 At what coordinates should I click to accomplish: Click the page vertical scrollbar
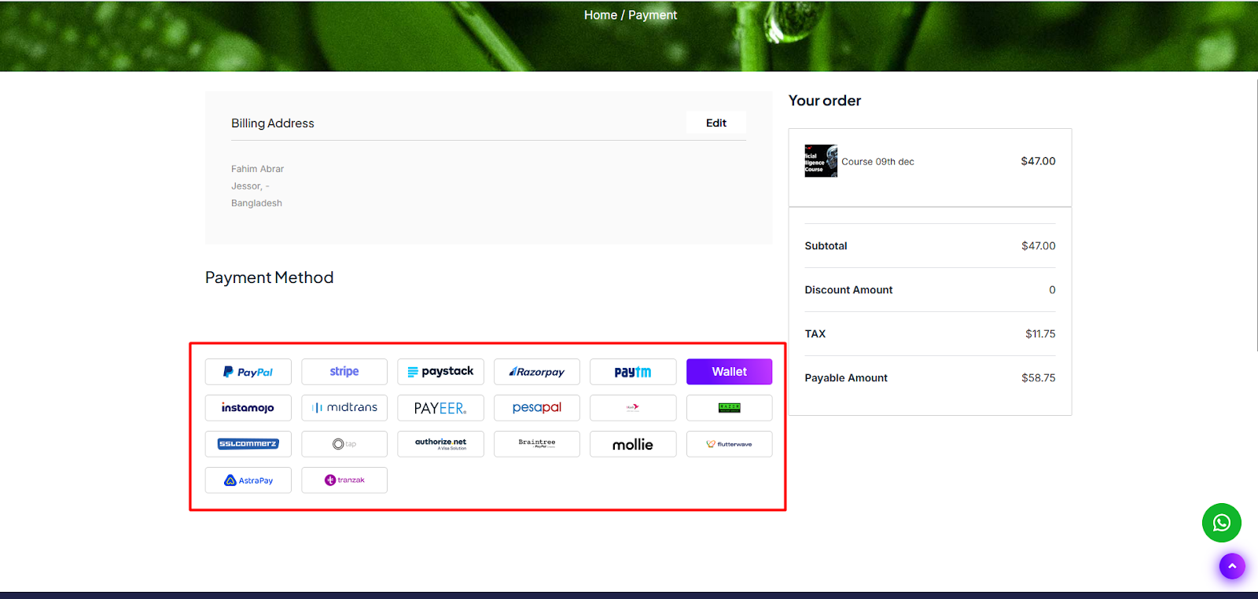[1256, 215]
